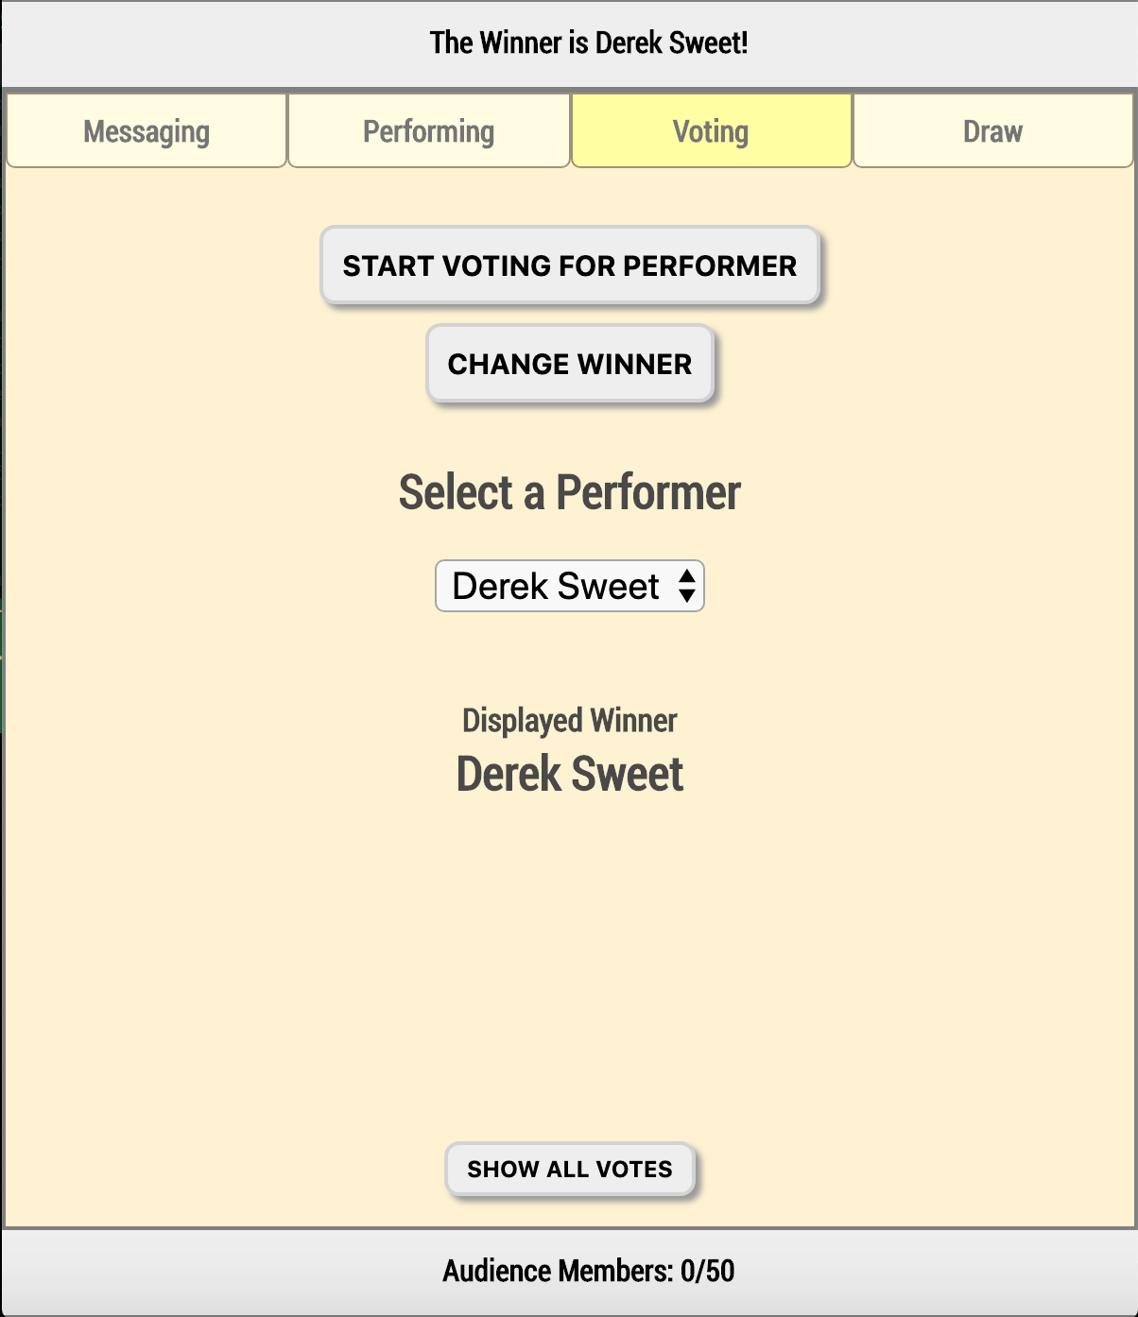This screenshot has height=1317, width=1138.
Task: Click the Select a Performer heading
Action: (569, 490)
